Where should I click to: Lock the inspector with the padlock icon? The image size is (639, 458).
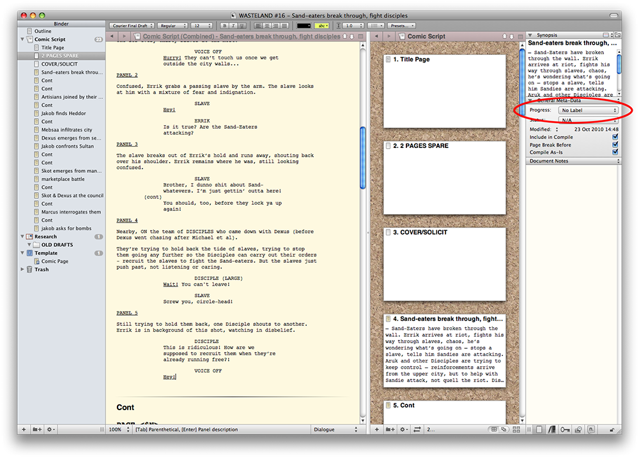[612, 429]
